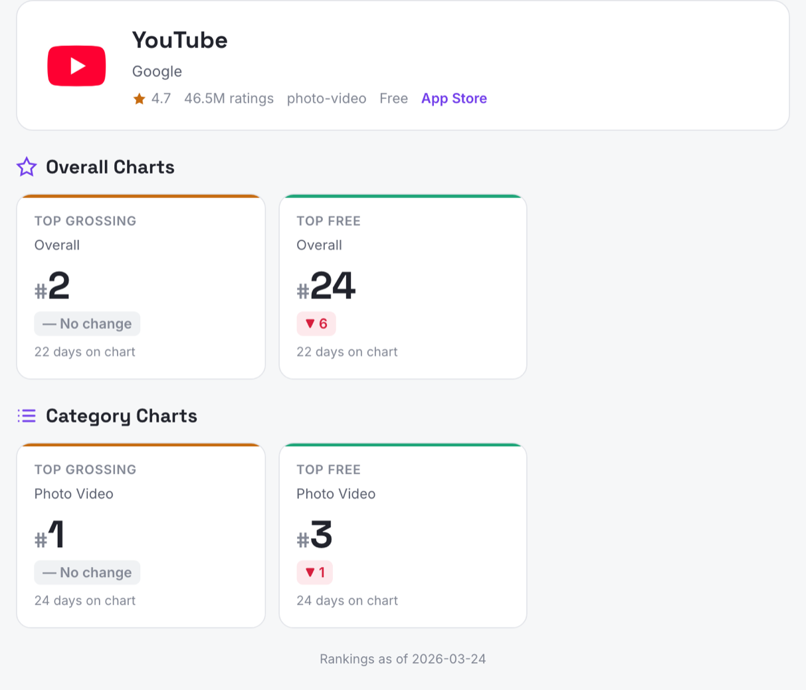The image size is (806, 690).
Task: Click No change badge under #1
Action: 87,572
